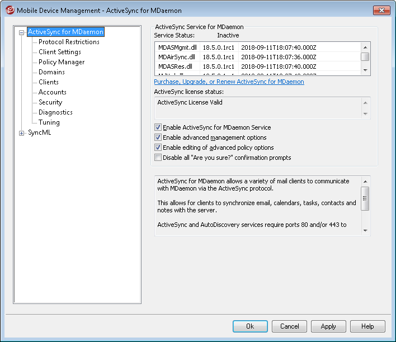Viewport: 396px width, 342px height.
Task: Collapse the ActiveSync for MDaemon tree node
Action: coord(21,32)
